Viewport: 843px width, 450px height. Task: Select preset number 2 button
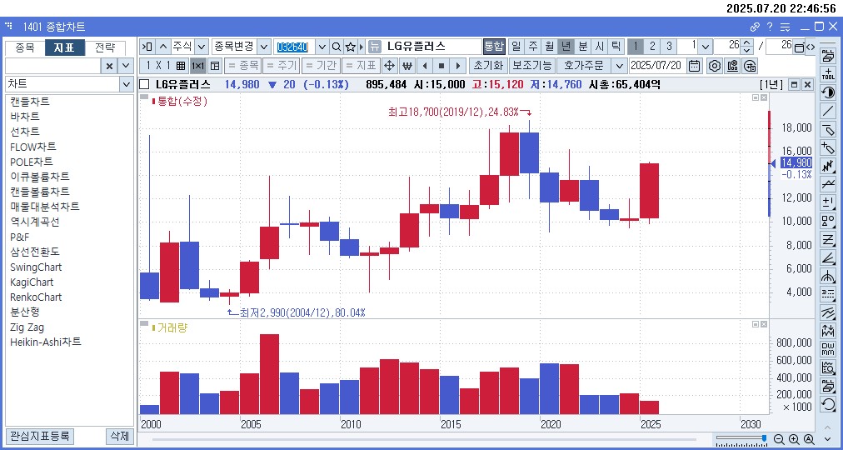tap(652, 47)
